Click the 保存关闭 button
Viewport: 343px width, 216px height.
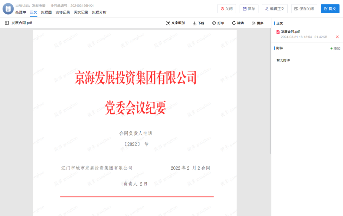304,9
